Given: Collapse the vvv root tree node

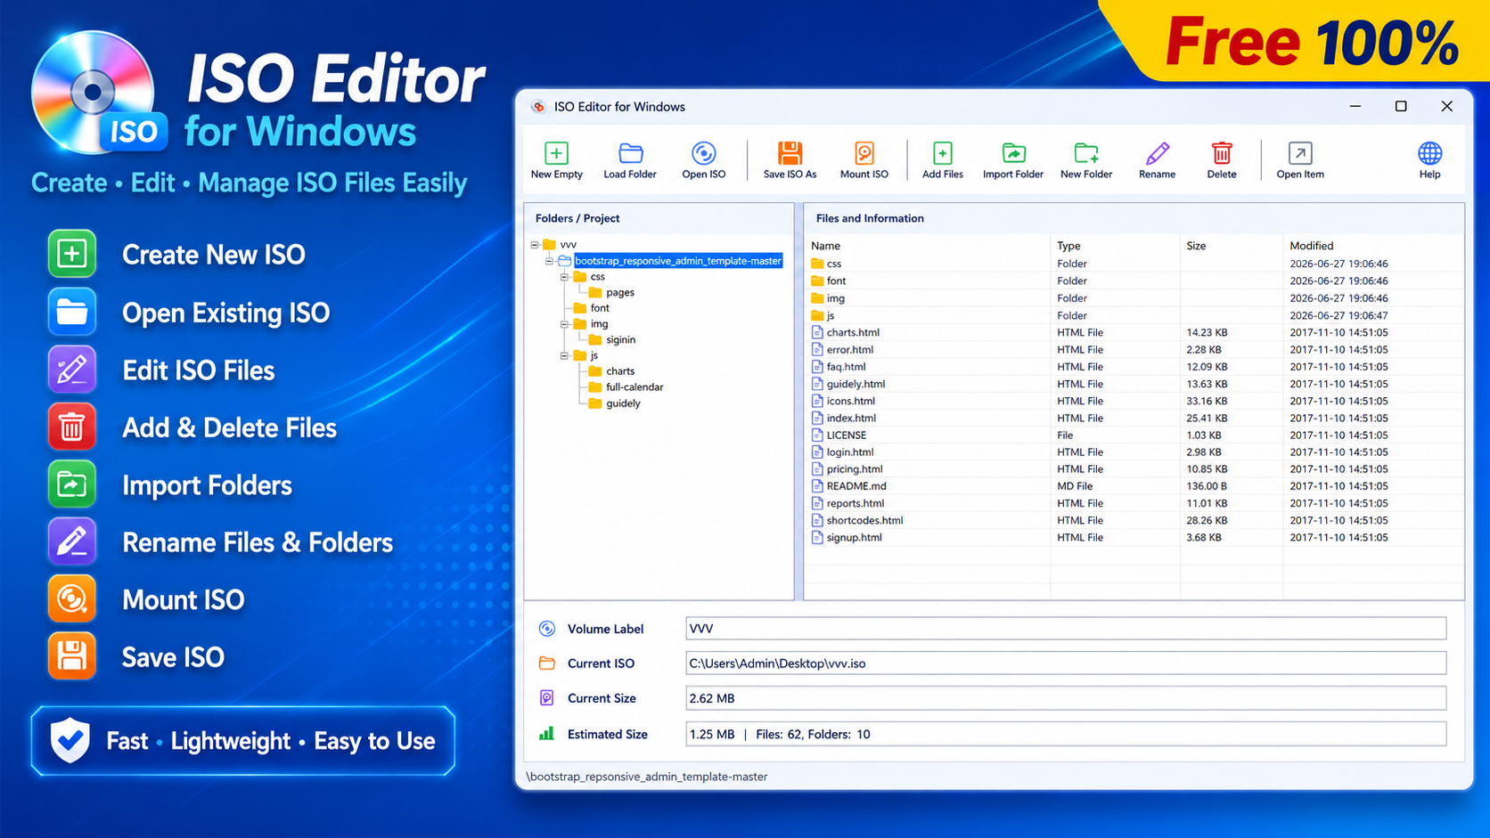Looking at the screenshot, I should coord(535,244).
